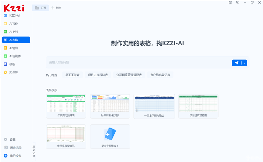Click 热门推荐 label

[52, 75]
